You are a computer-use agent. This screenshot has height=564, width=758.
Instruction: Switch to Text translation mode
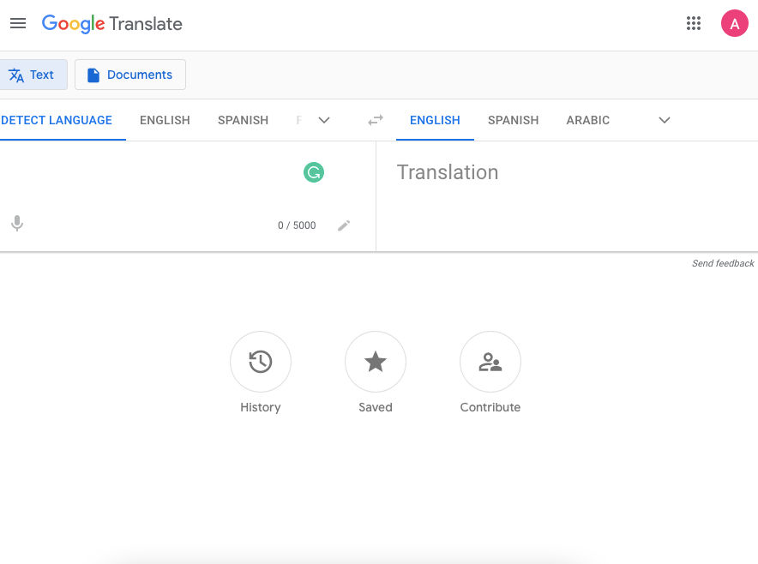[33, 75]
